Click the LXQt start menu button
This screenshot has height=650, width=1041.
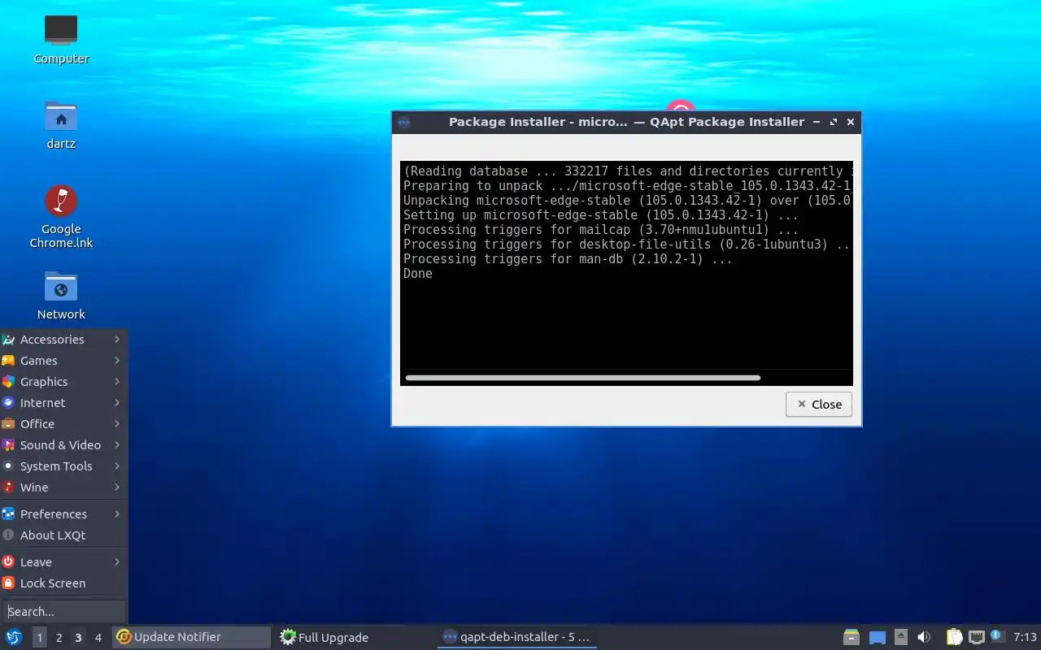[x=14, y=637]
